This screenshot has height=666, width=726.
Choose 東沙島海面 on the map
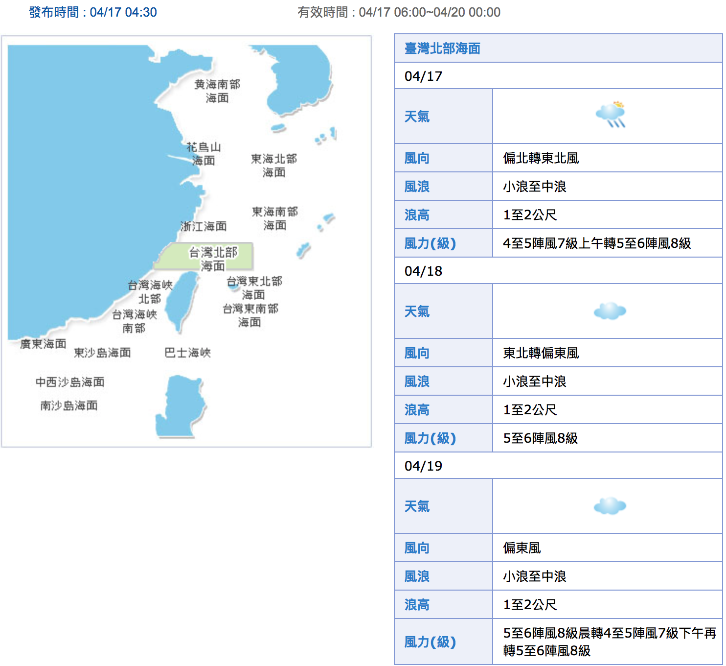point(102,353)
